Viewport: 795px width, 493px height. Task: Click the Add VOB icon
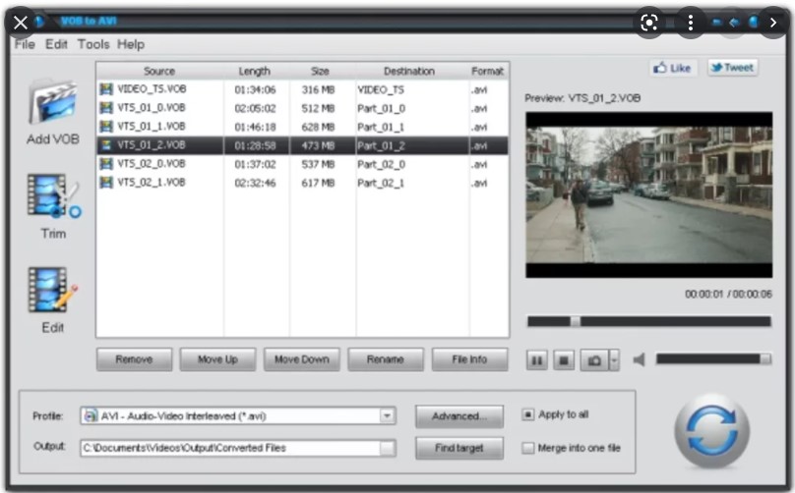pyautogui.click(x=53, y=103)
